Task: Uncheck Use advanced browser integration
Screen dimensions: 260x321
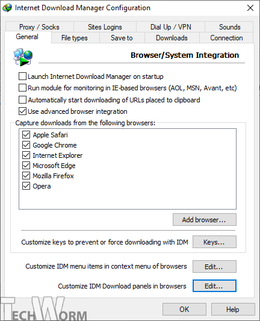Action: (22, 111)
